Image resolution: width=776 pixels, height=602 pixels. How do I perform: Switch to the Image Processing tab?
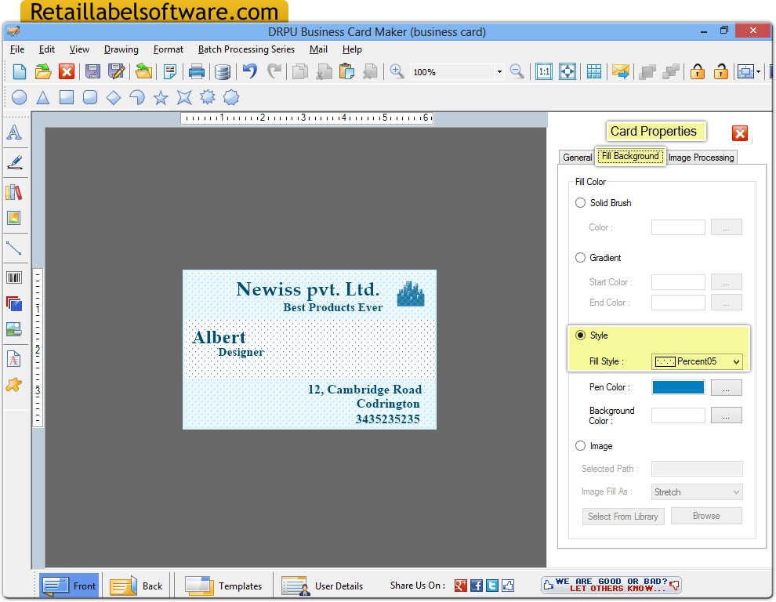702,158
